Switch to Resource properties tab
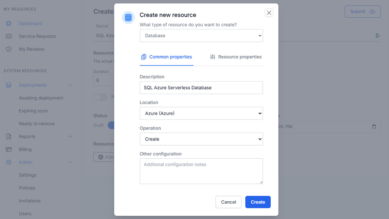This screenshot has width=389, height=219. point(236,57)
